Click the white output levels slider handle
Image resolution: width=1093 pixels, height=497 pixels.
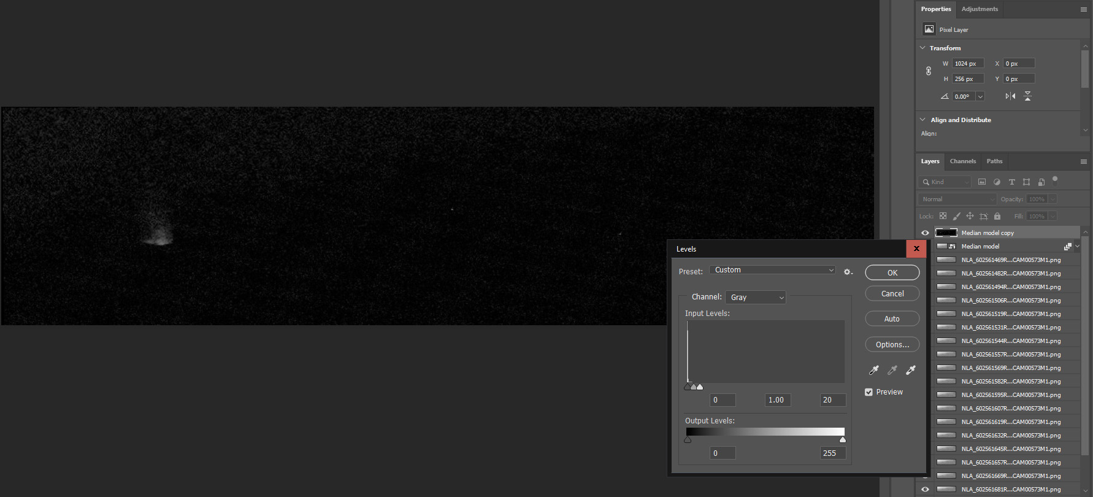pyautogui.click(x=842, y=440)
